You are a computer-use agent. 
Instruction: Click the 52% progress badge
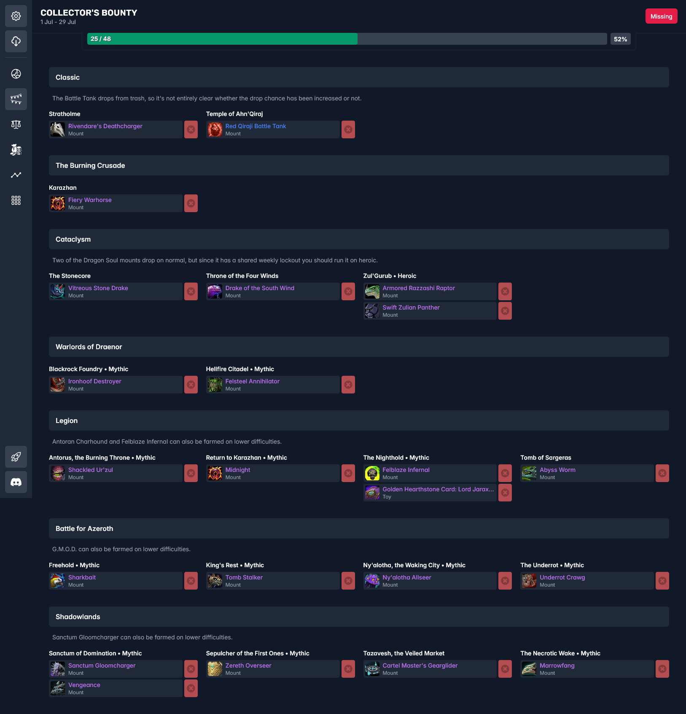(x=620, y=39)
